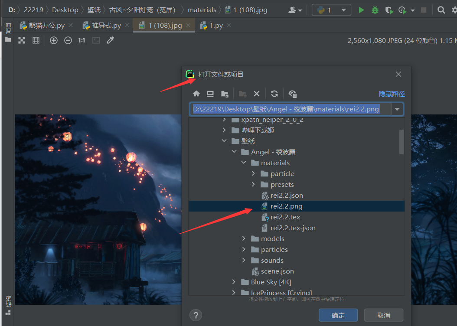Switch to 1.py tab
Viewport: 457px width, 326px height.
(212, 26)
